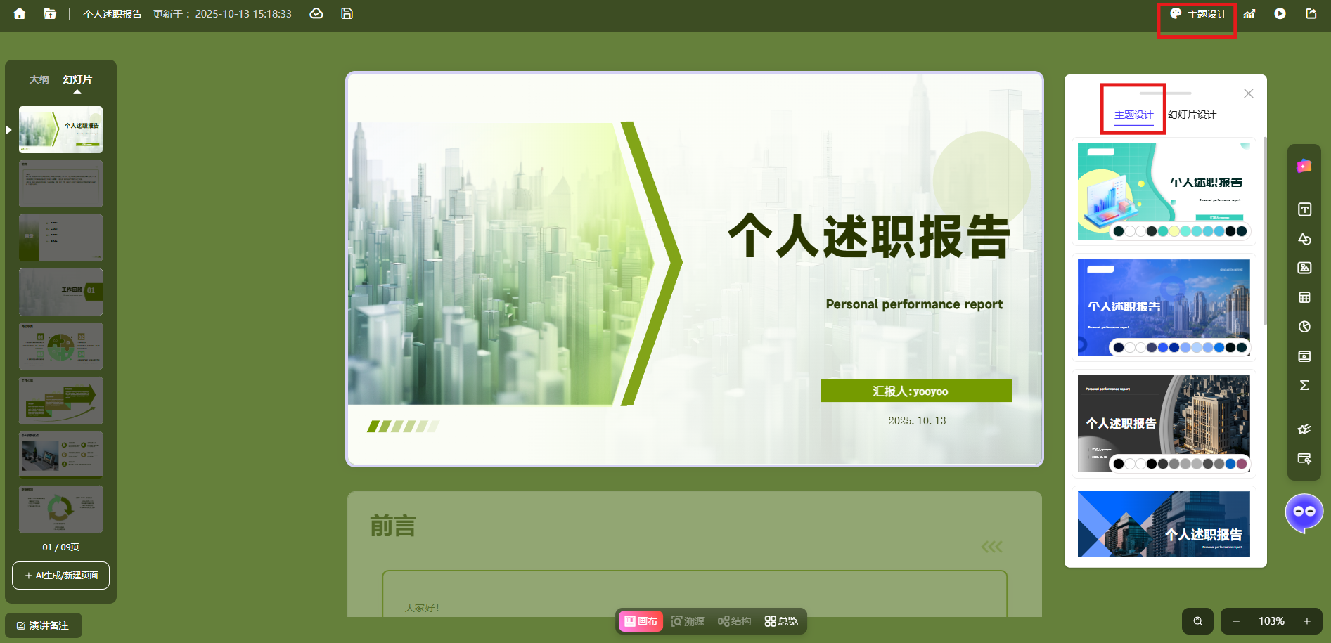Open the purple AI assistant chat bubble

point(1304,512)
